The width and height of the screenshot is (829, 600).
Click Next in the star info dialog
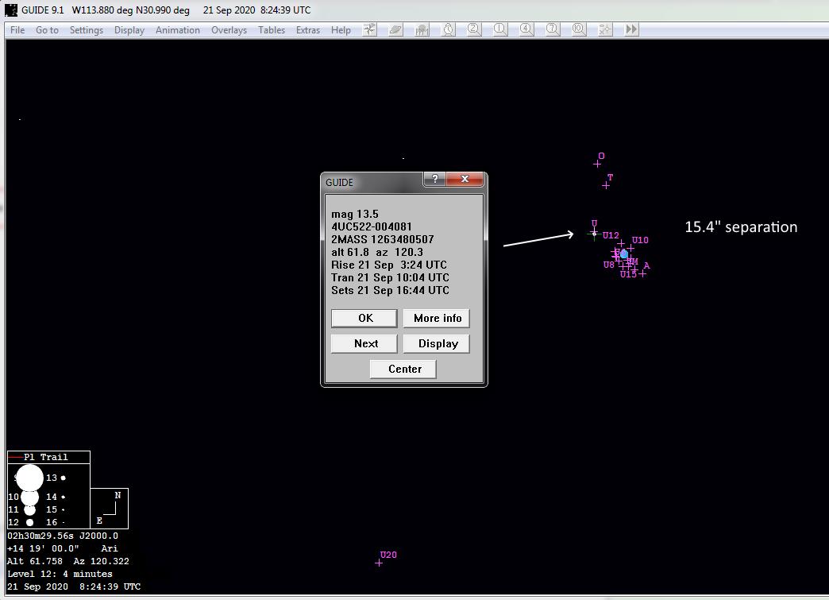pyautogui.click(x=365, y=343)
